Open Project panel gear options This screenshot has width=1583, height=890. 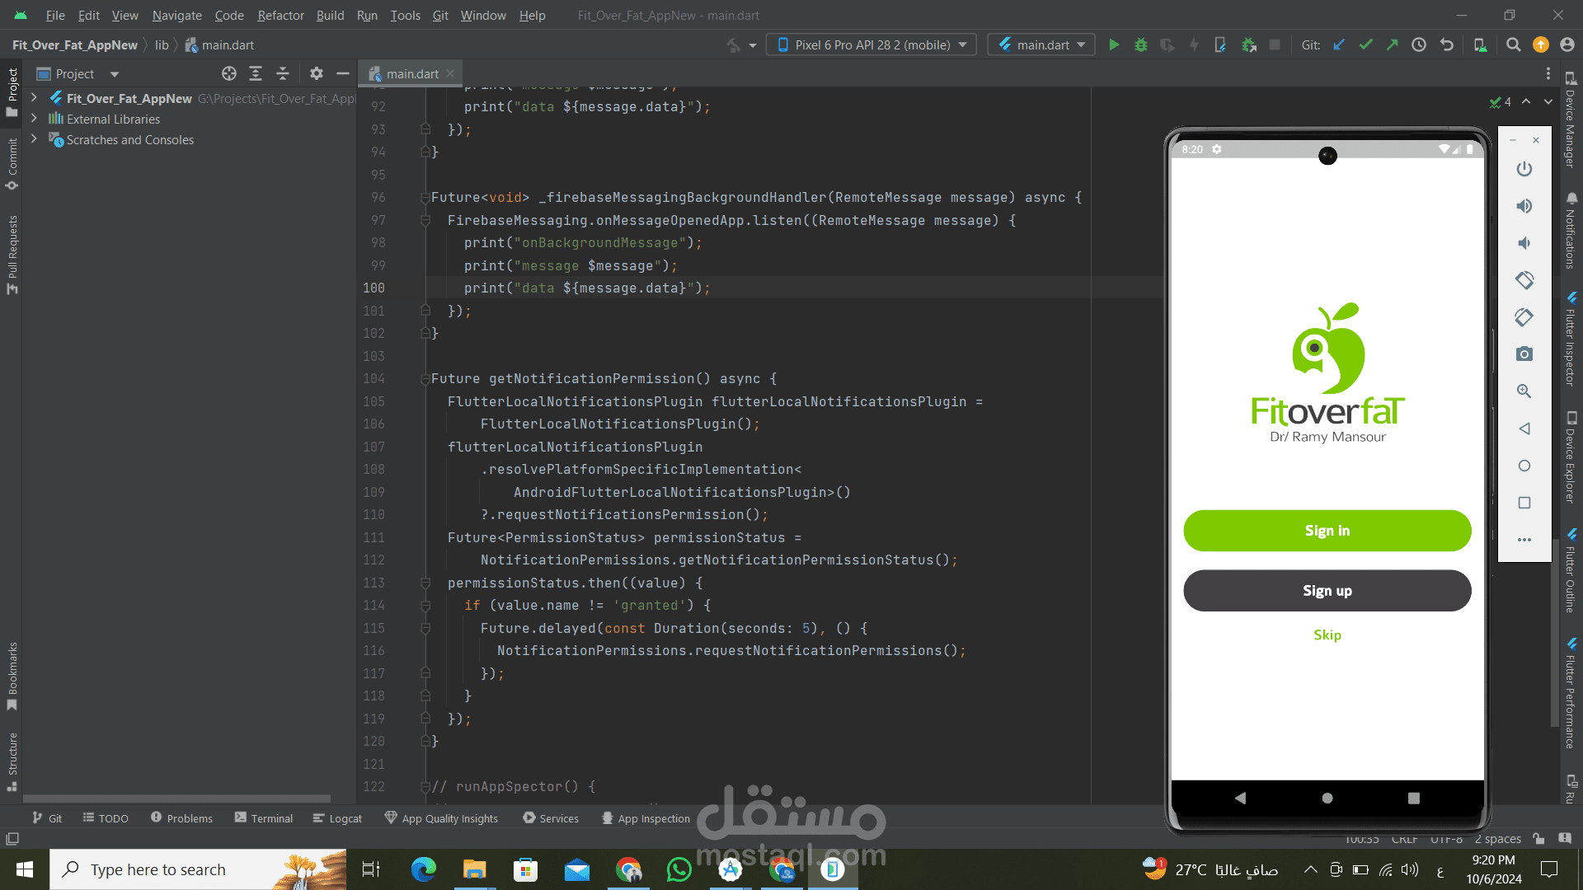point(317,74)
